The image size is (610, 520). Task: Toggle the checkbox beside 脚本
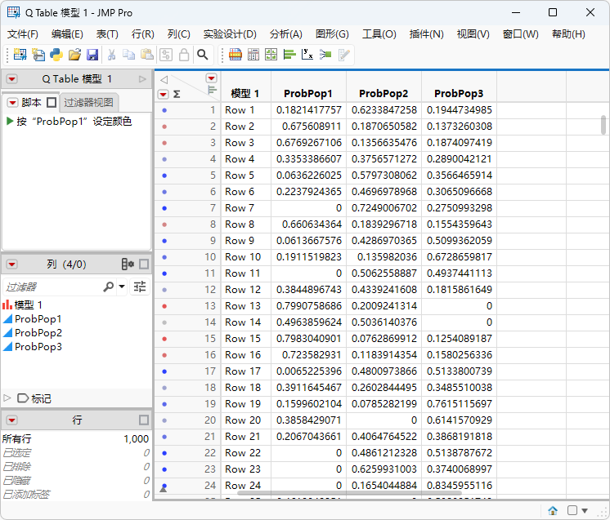pyautogui.click(x=52, y=103)
